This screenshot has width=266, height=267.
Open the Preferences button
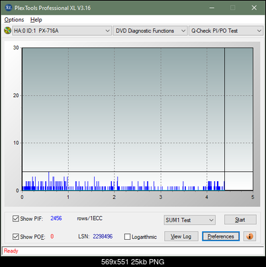coord(221,237)
